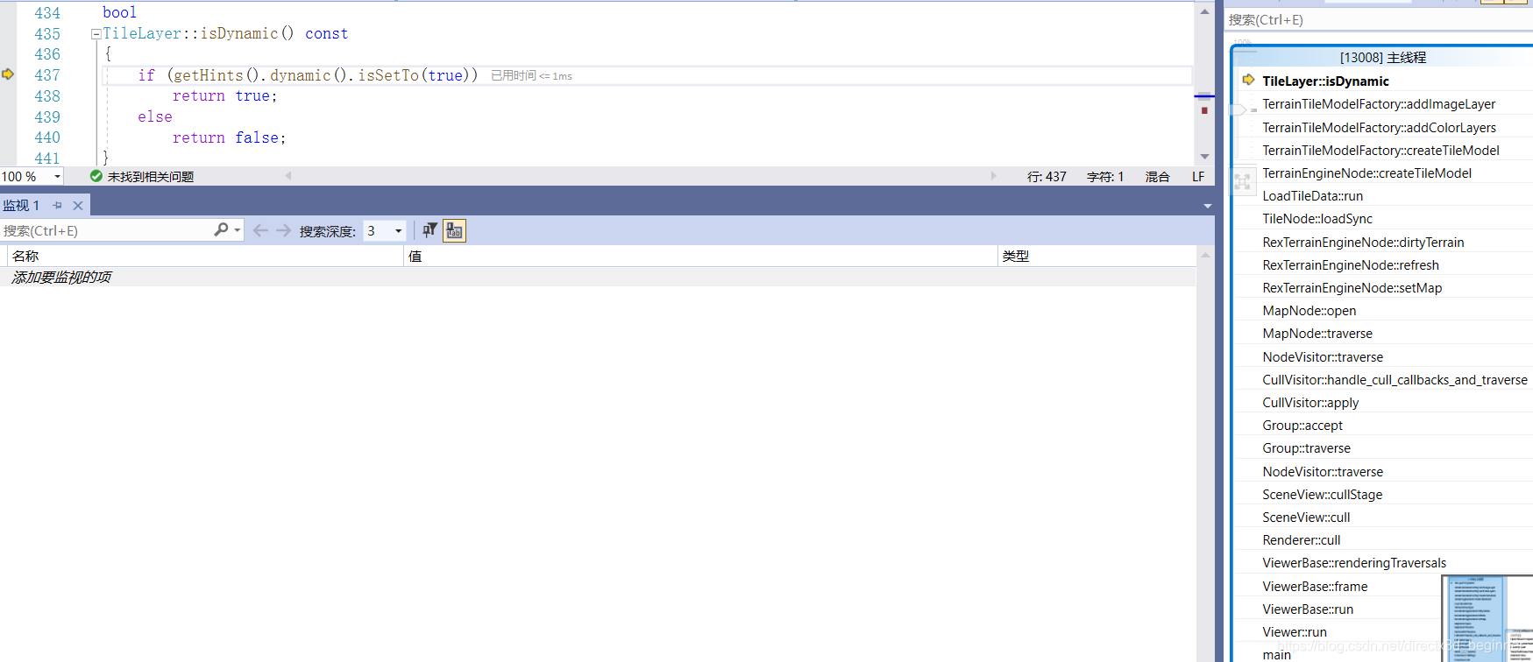Pin the 监视 1 watch tab
Viewport: 1533px width, 662px height.
tap(58, 205)
